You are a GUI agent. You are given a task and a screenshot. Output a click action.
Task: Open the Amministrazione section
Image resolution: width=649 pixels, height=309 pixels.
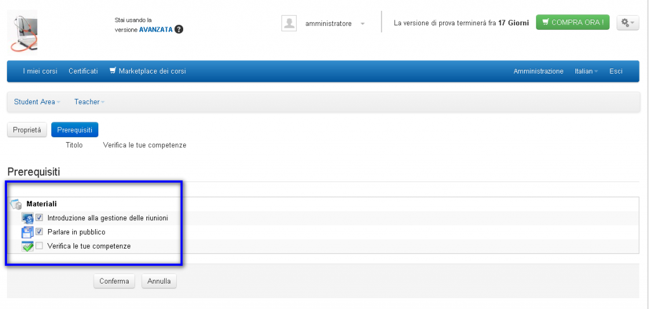click(x=539, y=71)
